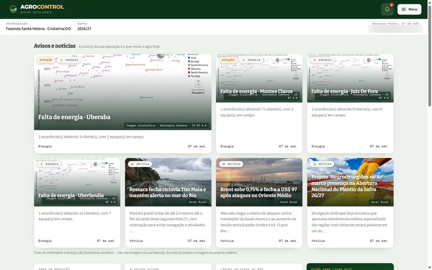Click 'Fazenda Santa Helena · Cristalina/GO' property name
The width and height of the screenshot is (432, 270).
pos(39,29)
